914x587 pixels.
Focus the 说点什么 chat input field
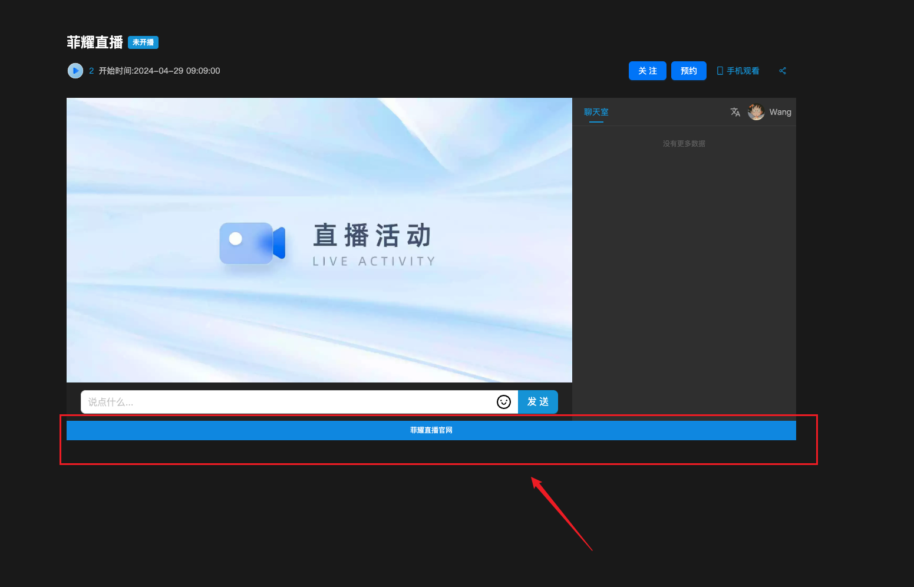(x=288, y=402)
